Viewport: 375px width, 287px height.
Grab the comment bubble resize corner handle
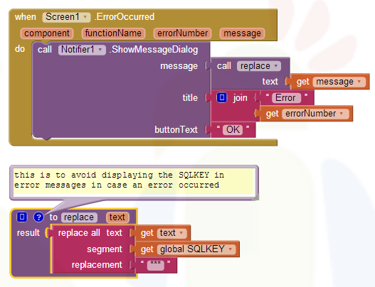pos(256,197)
